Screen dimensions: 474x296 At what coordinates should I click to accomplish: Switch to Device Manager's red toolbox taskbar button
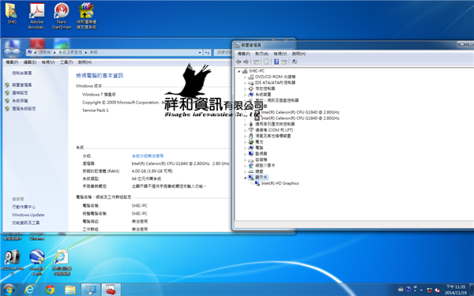(111, 290)
